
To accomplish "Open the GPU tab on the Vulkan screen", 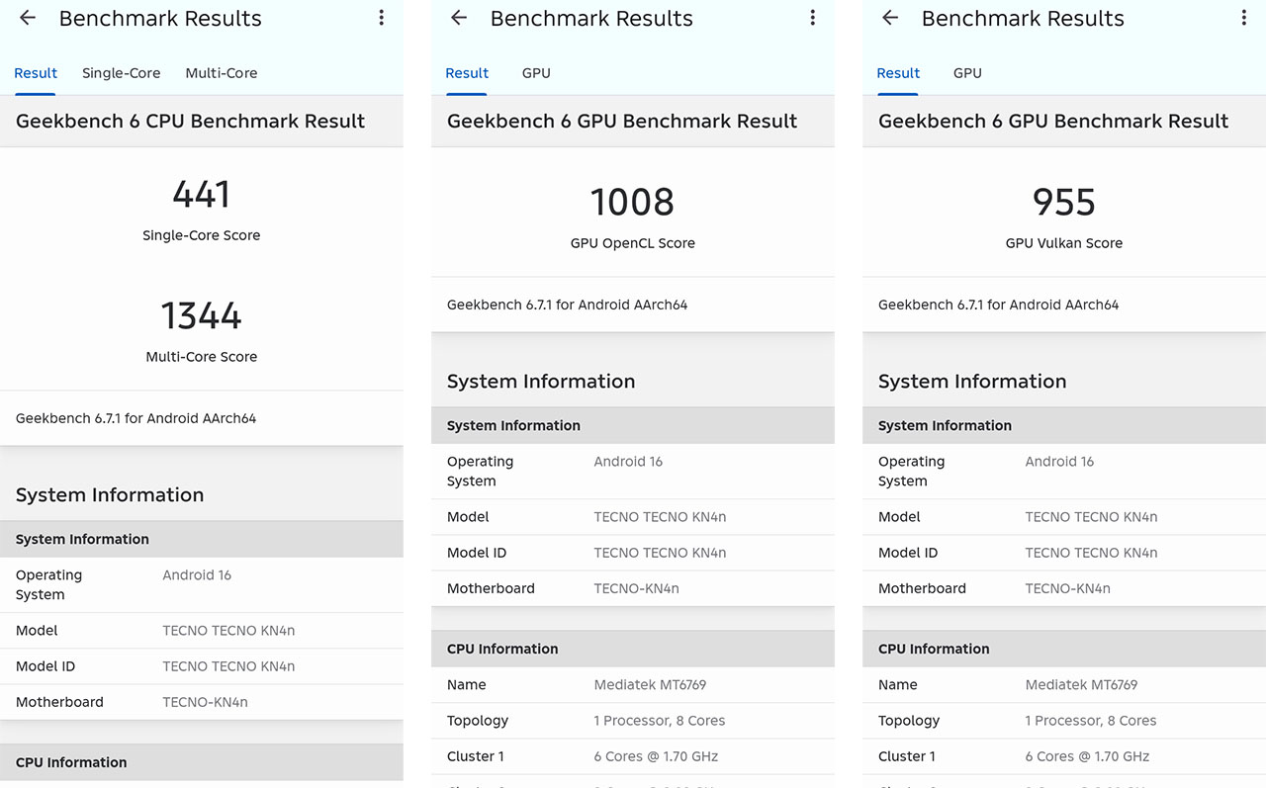I will click(x=967, y=73).
